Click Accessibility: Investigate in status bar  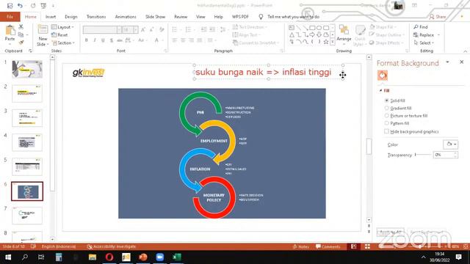click(111, 246)
